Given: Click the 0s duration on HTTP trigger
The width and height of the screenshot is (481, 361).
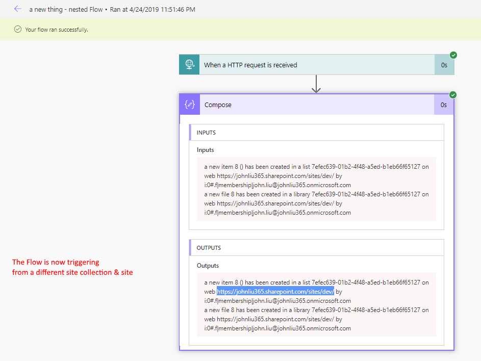Looking at the screenshot, I should pyautogui.click(x=444, y=65).
